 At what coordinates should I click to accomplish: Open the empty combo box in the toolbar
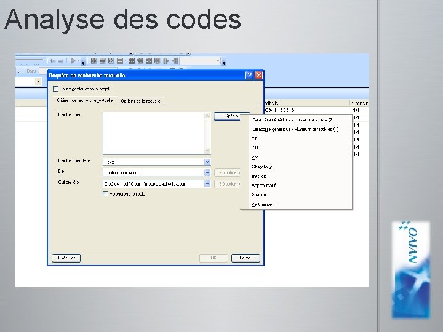tap(200, 61)
